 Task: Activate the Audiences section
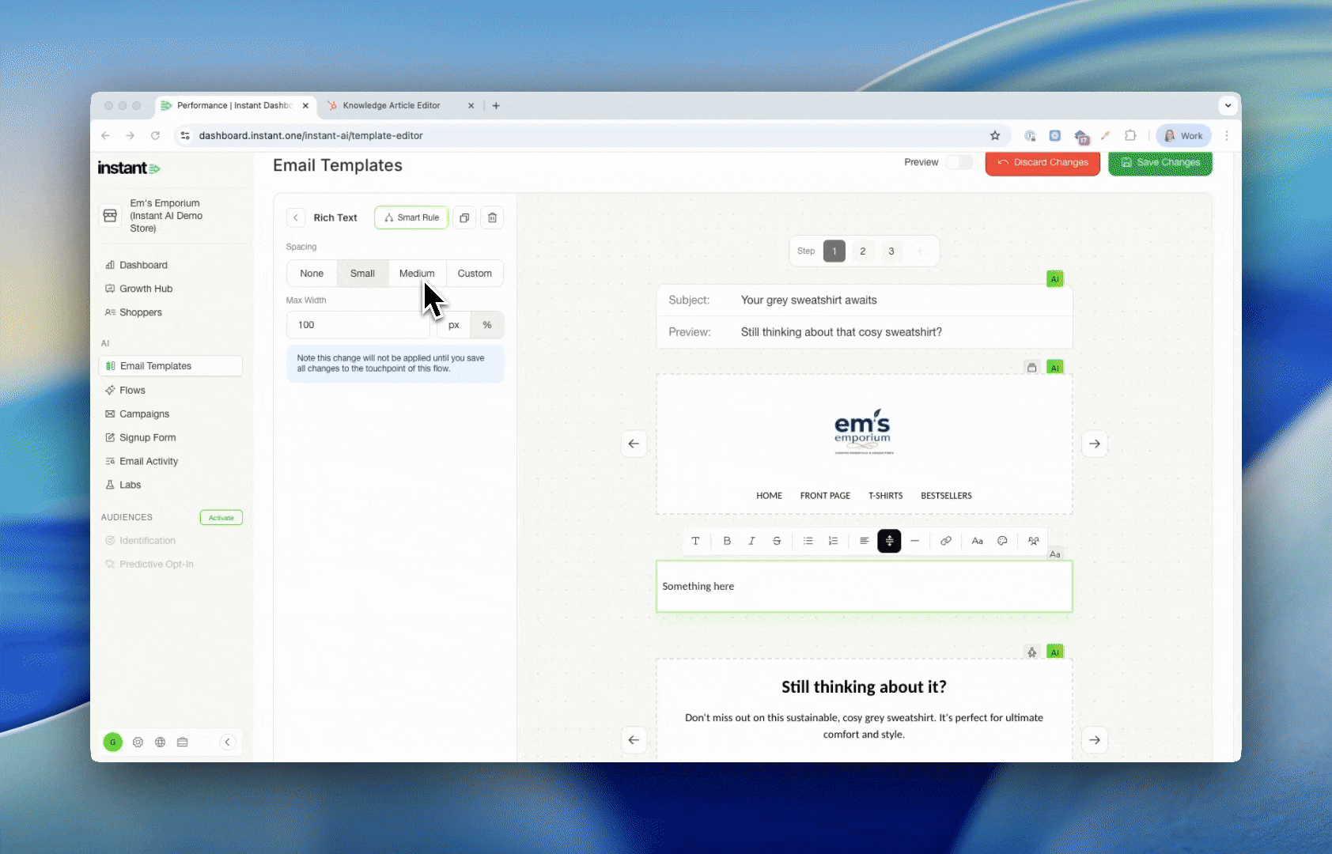pos(221,517)
